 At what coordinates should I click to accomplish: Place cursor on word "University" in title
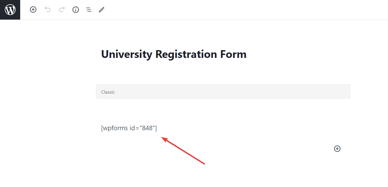(x=126, y=54)
